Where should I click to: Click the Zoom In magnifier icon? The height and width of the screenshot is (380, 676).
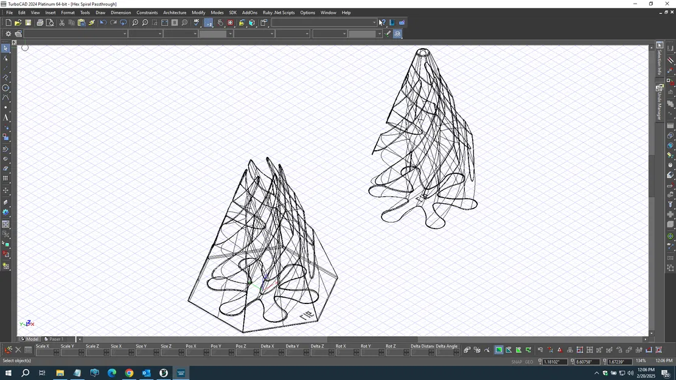pyautogui.click(x=134, y=22)
